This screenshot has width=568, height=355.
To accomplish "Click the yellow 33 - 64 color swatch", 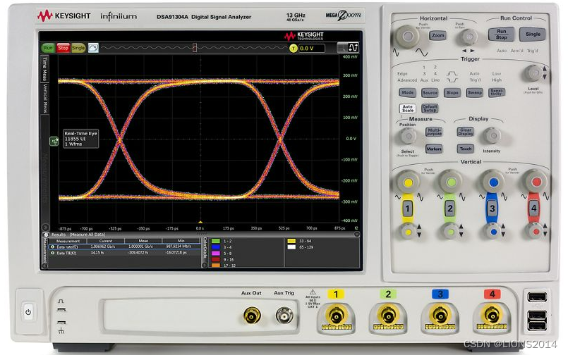I will [x=291, y=241].
